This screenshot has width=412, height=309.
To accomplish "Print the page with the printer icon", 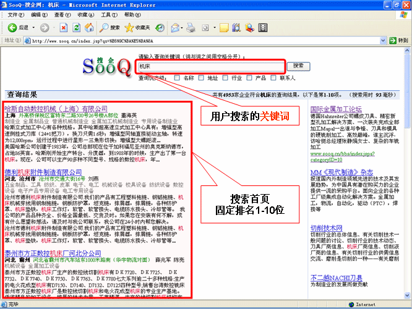I will tap(191, 28).
